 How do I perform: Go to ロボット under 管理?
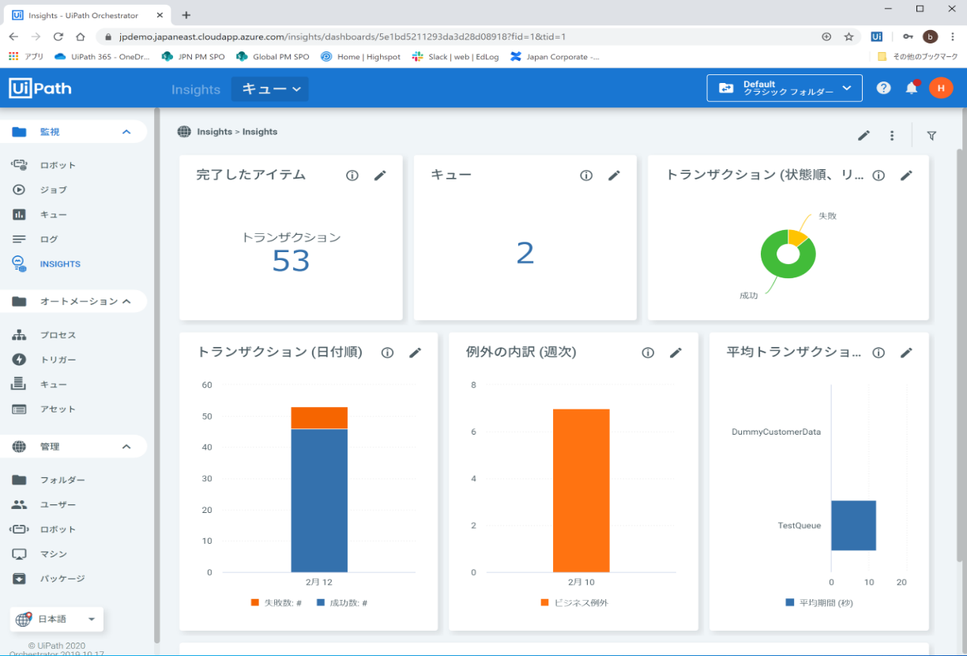point(58,529)
